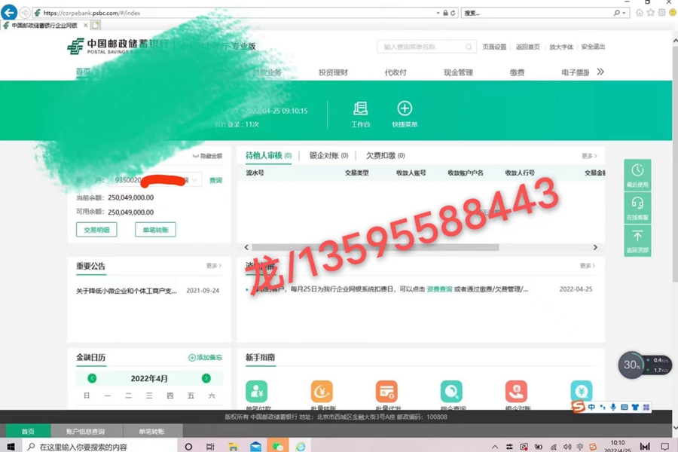Click right arrow of table scrollbar
The height and width of the screenshot is (452, 678).
click(595, 247)
